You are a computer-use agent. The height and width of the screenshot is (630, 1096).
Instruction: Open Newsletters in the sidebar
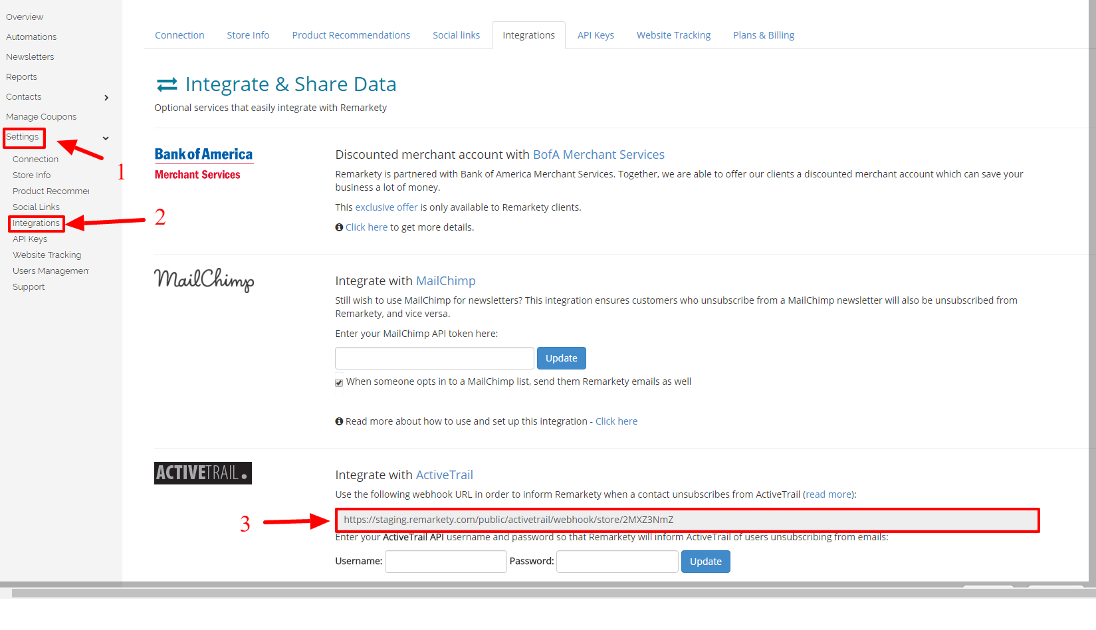click(30, 57)
